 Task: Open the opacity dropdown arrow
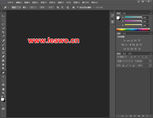150,61
